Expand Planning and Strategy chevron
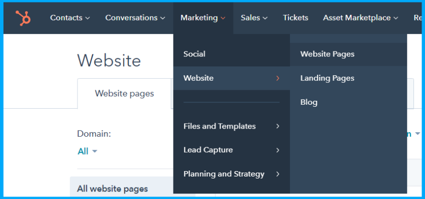Screen dimensions: 425x199 coord(277,174)
